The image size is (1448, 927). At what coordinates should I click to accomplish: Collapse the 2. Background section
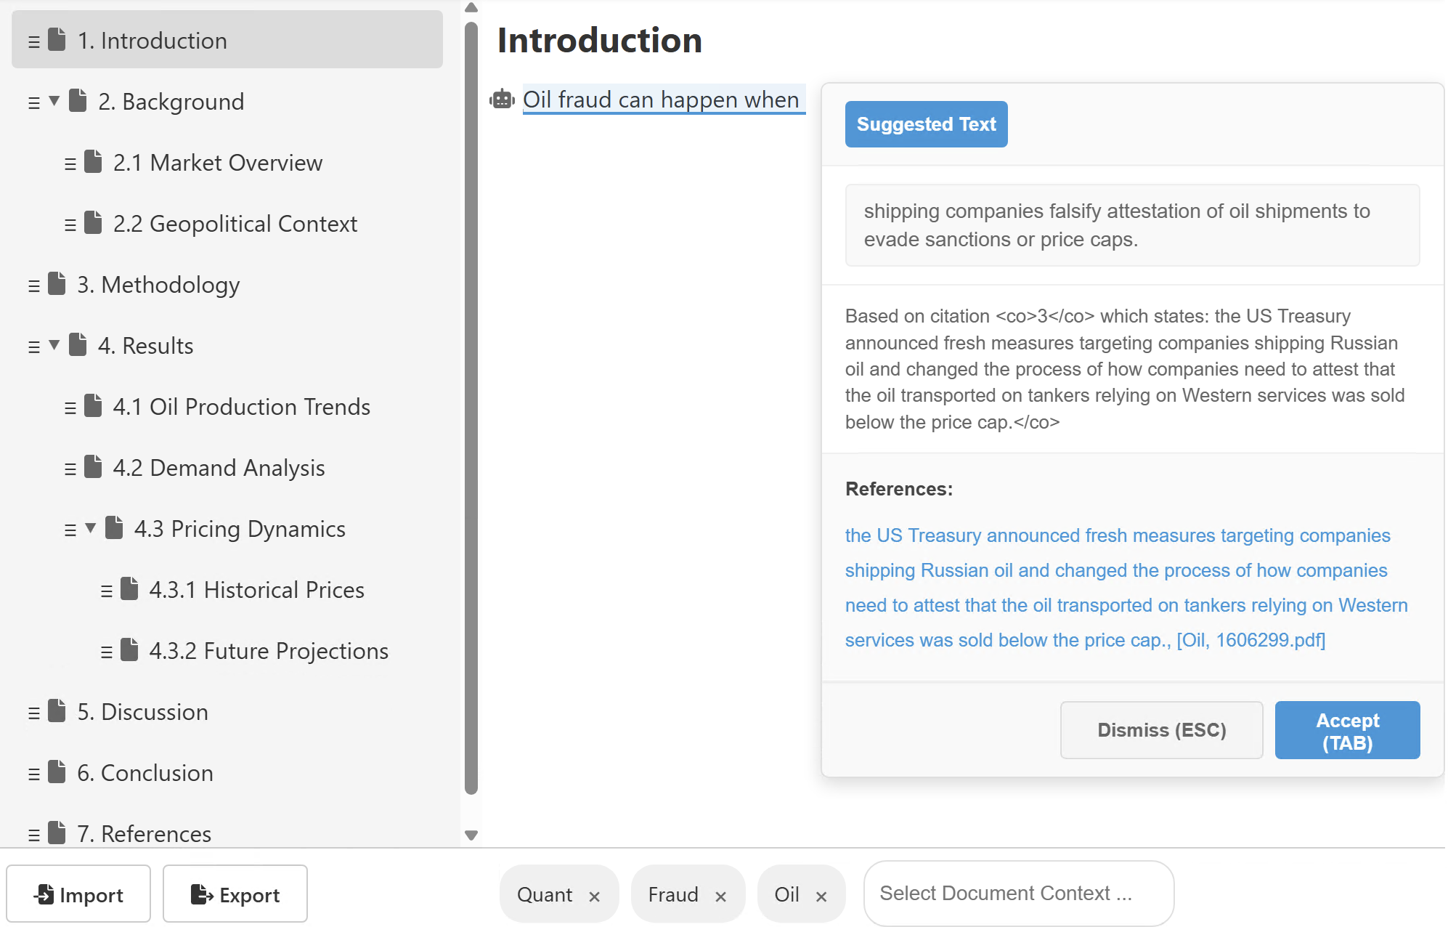coord(54,101)
